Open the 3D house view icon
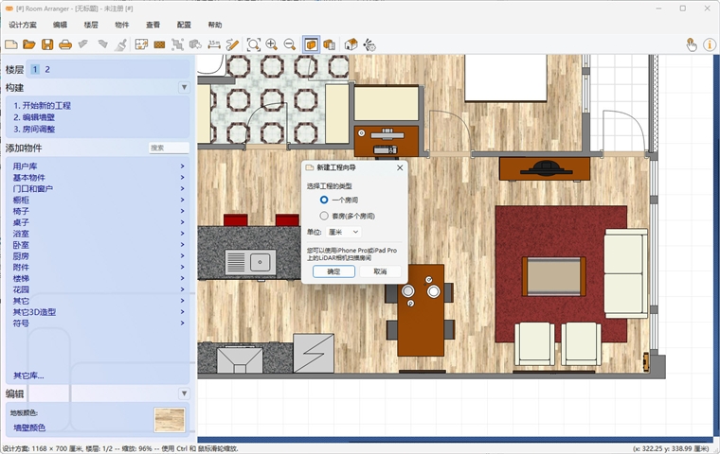The image size is (720, 454). coord(351,44)
